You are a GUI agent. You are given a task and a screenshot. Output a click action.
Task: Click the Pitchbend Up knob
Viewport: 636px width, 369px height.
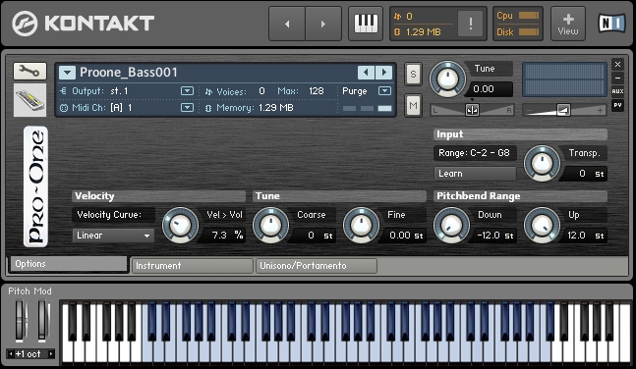coord(542,225)
